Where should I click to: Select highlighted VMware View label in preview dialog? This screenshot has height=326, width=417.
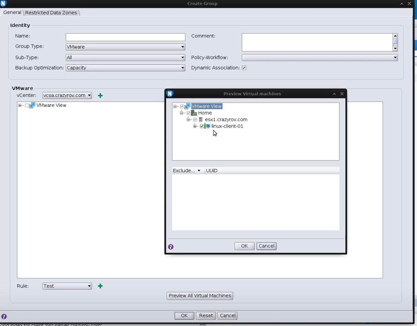click(x=207, y=106)
